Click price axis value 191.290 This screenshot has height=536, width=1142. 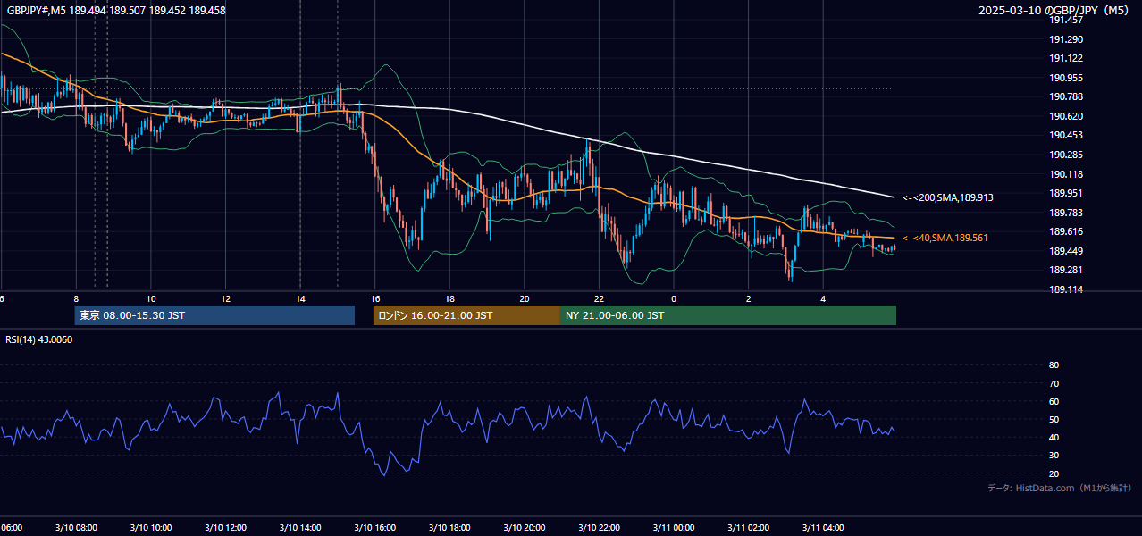pos(1066,39)
